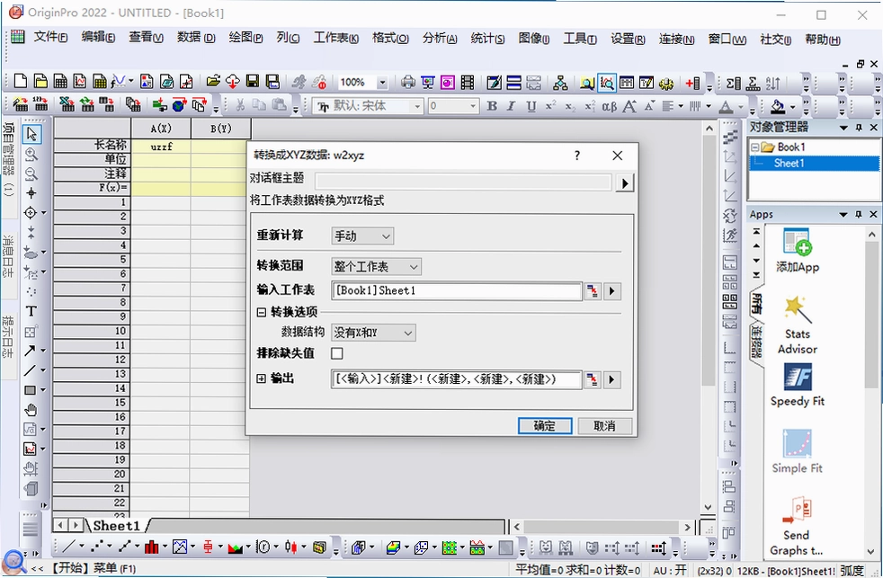The image size is (883, 578).
Task: Click the range selector icon for input worksheet
Action: coord(592,291)
